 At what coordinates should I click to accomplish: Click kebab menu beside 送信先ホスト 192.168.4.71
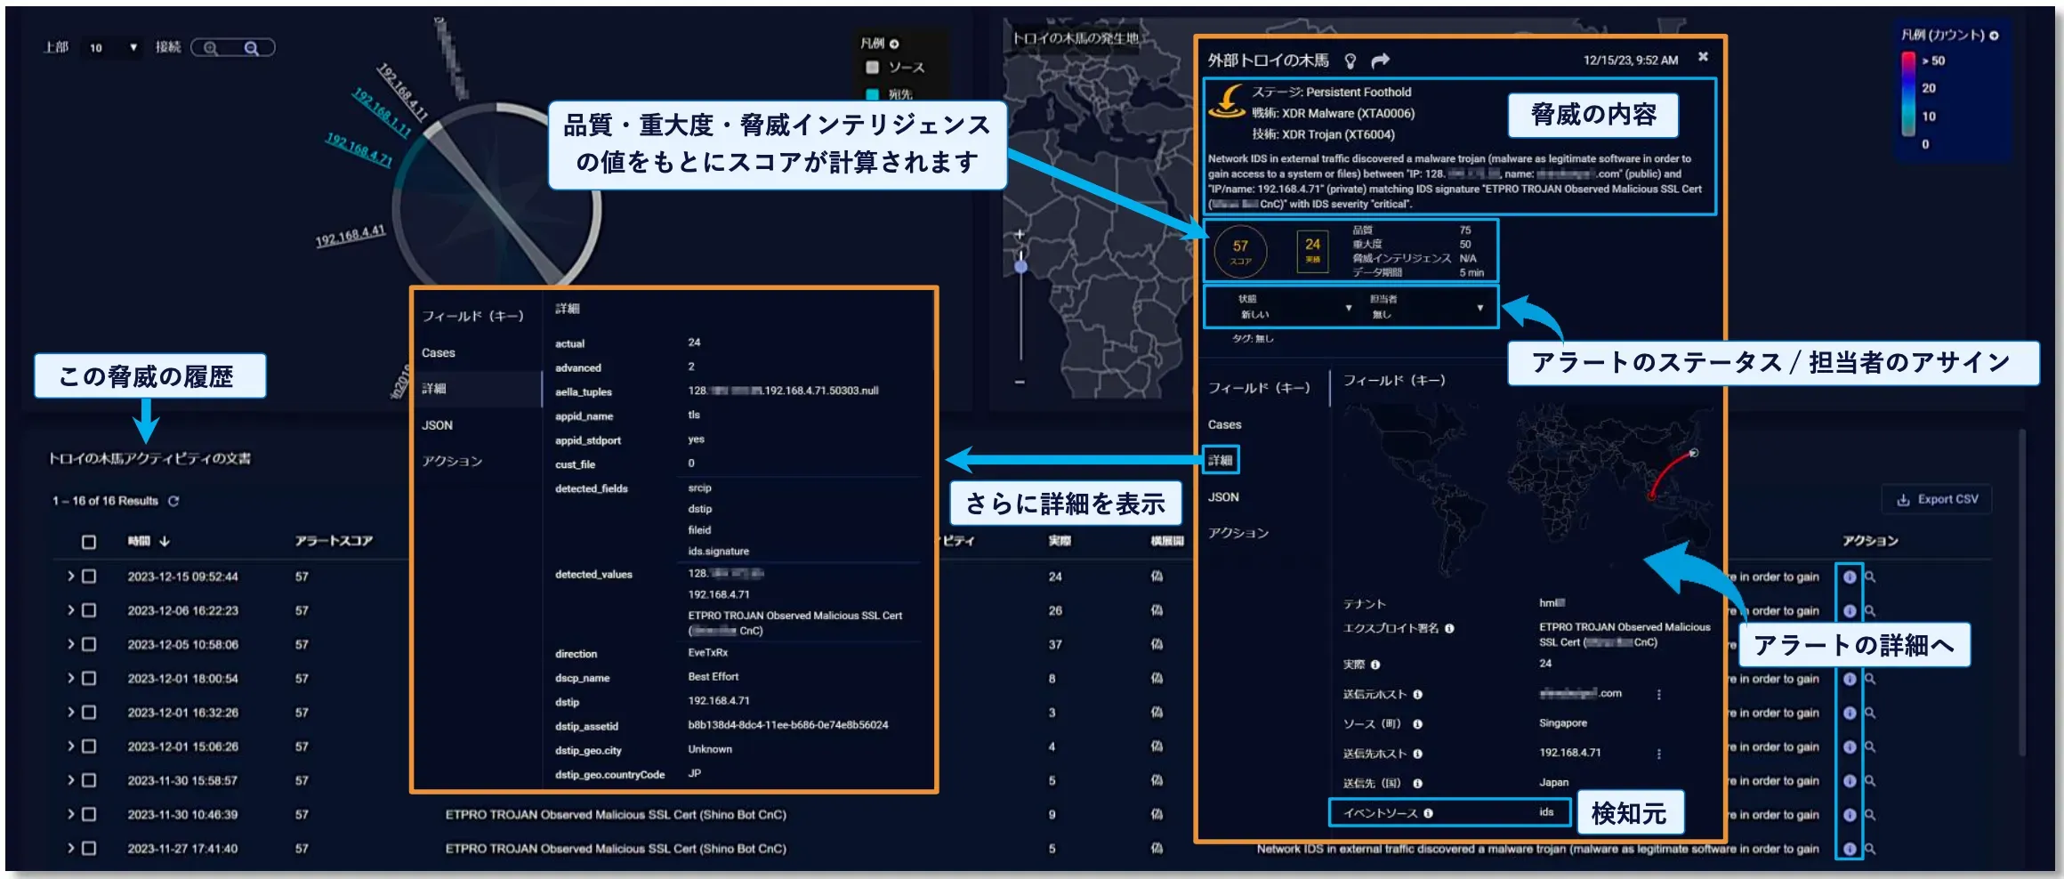[x=1658, y=754]
